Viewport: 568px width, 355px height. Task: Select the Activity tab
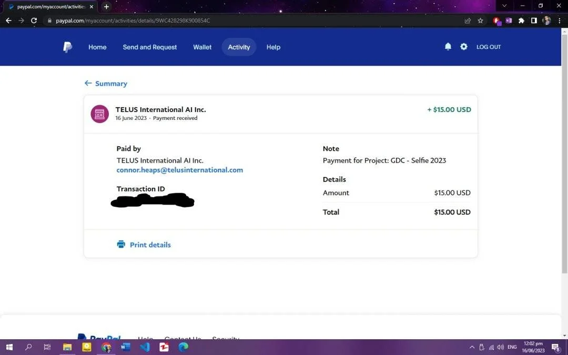click(239, 47)
